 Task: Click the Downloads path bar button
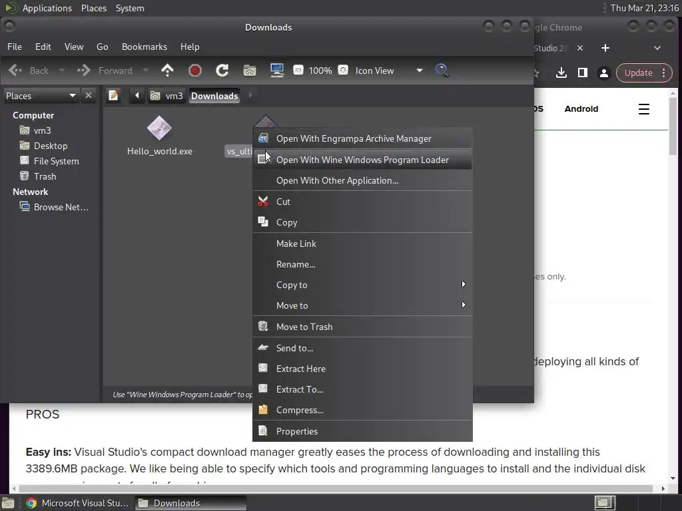click(214, 96)
